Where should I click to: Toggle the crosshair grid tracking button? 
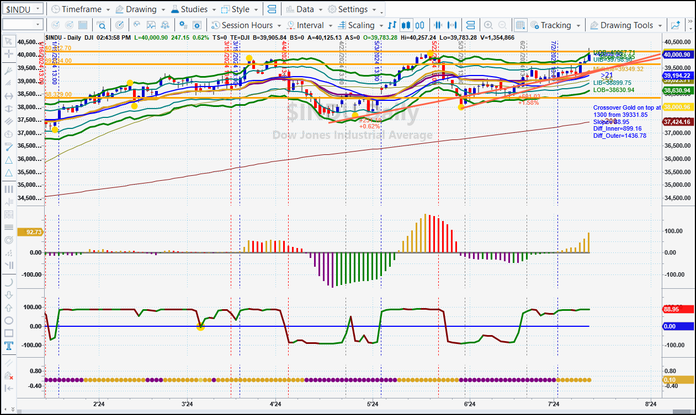click(520, 25)
